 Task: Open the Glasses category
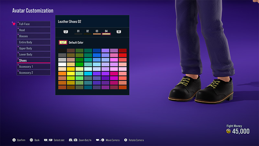(x=34, y=36)
